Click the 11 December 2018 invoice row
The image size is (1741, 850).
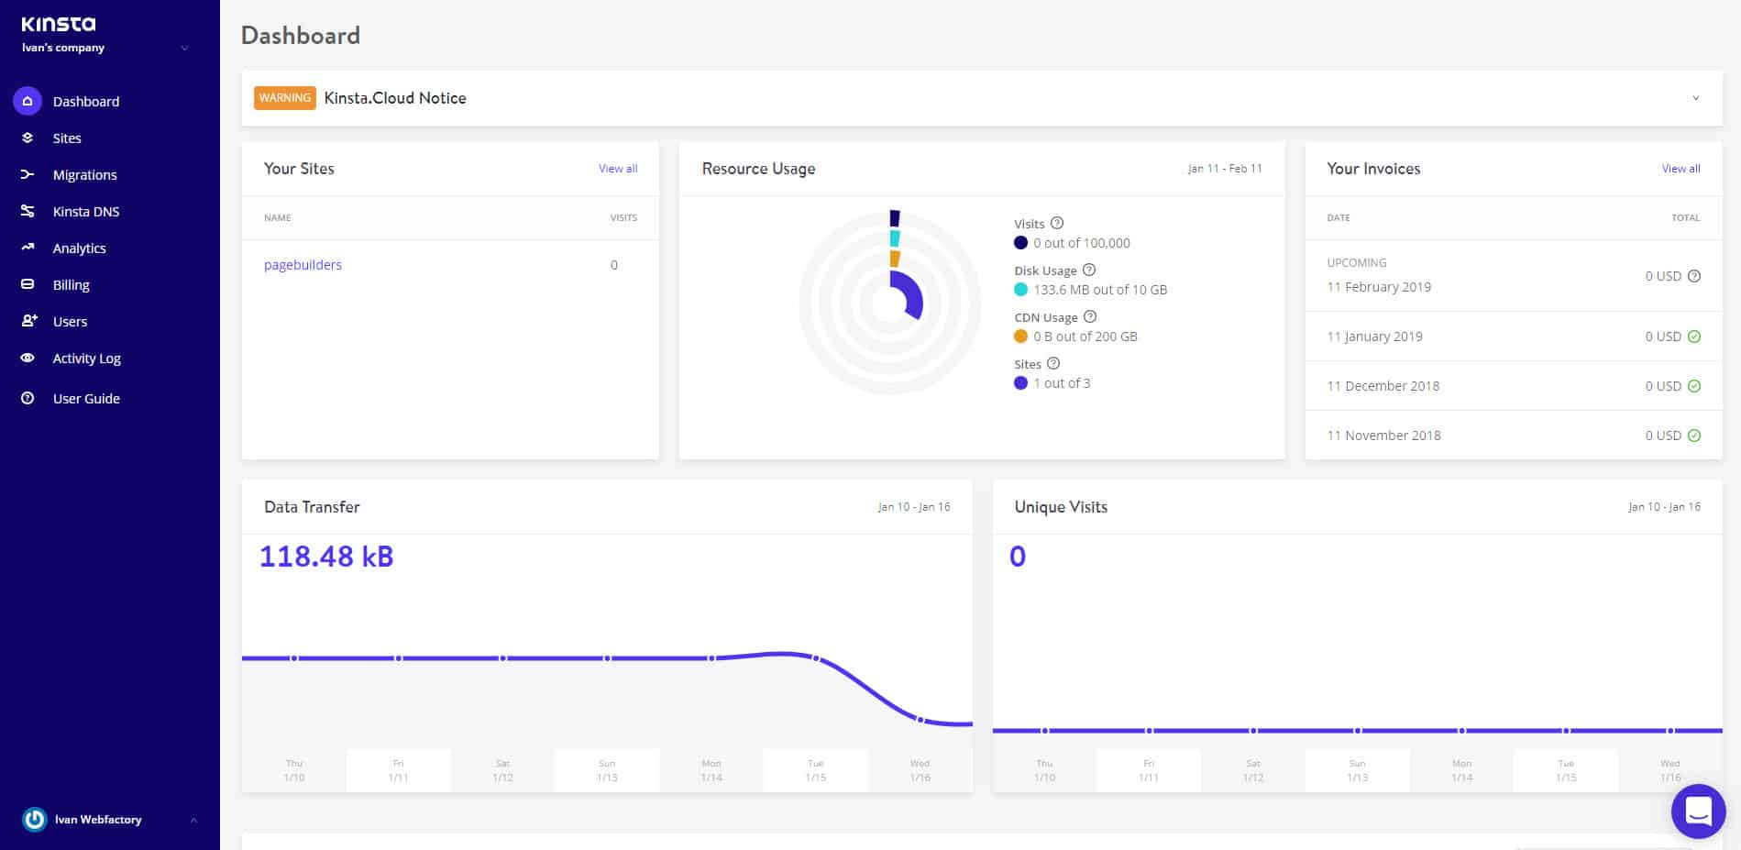point(1514,386)
